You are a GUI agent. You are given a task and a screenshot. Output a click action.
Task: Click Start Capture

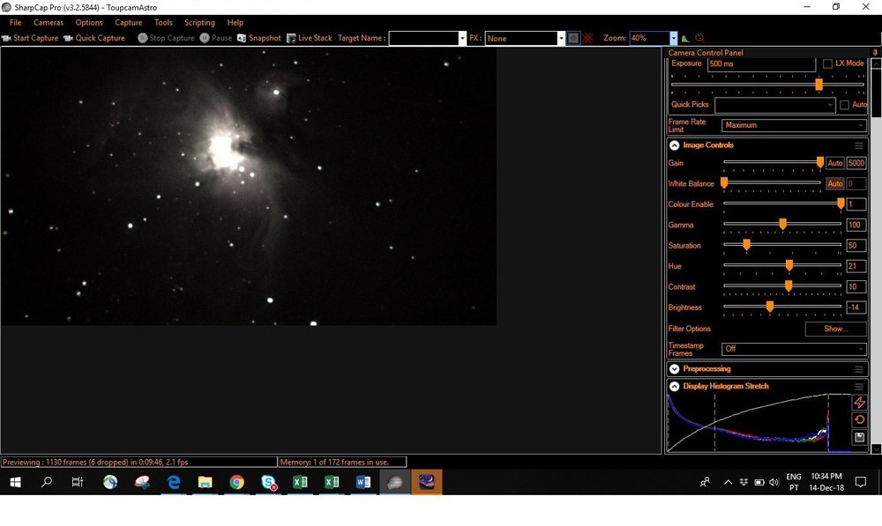tap(31, 38)
